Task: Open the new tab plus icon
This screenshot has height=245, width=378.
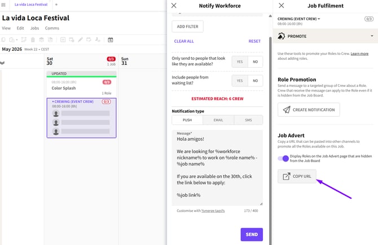Action: 56,5
